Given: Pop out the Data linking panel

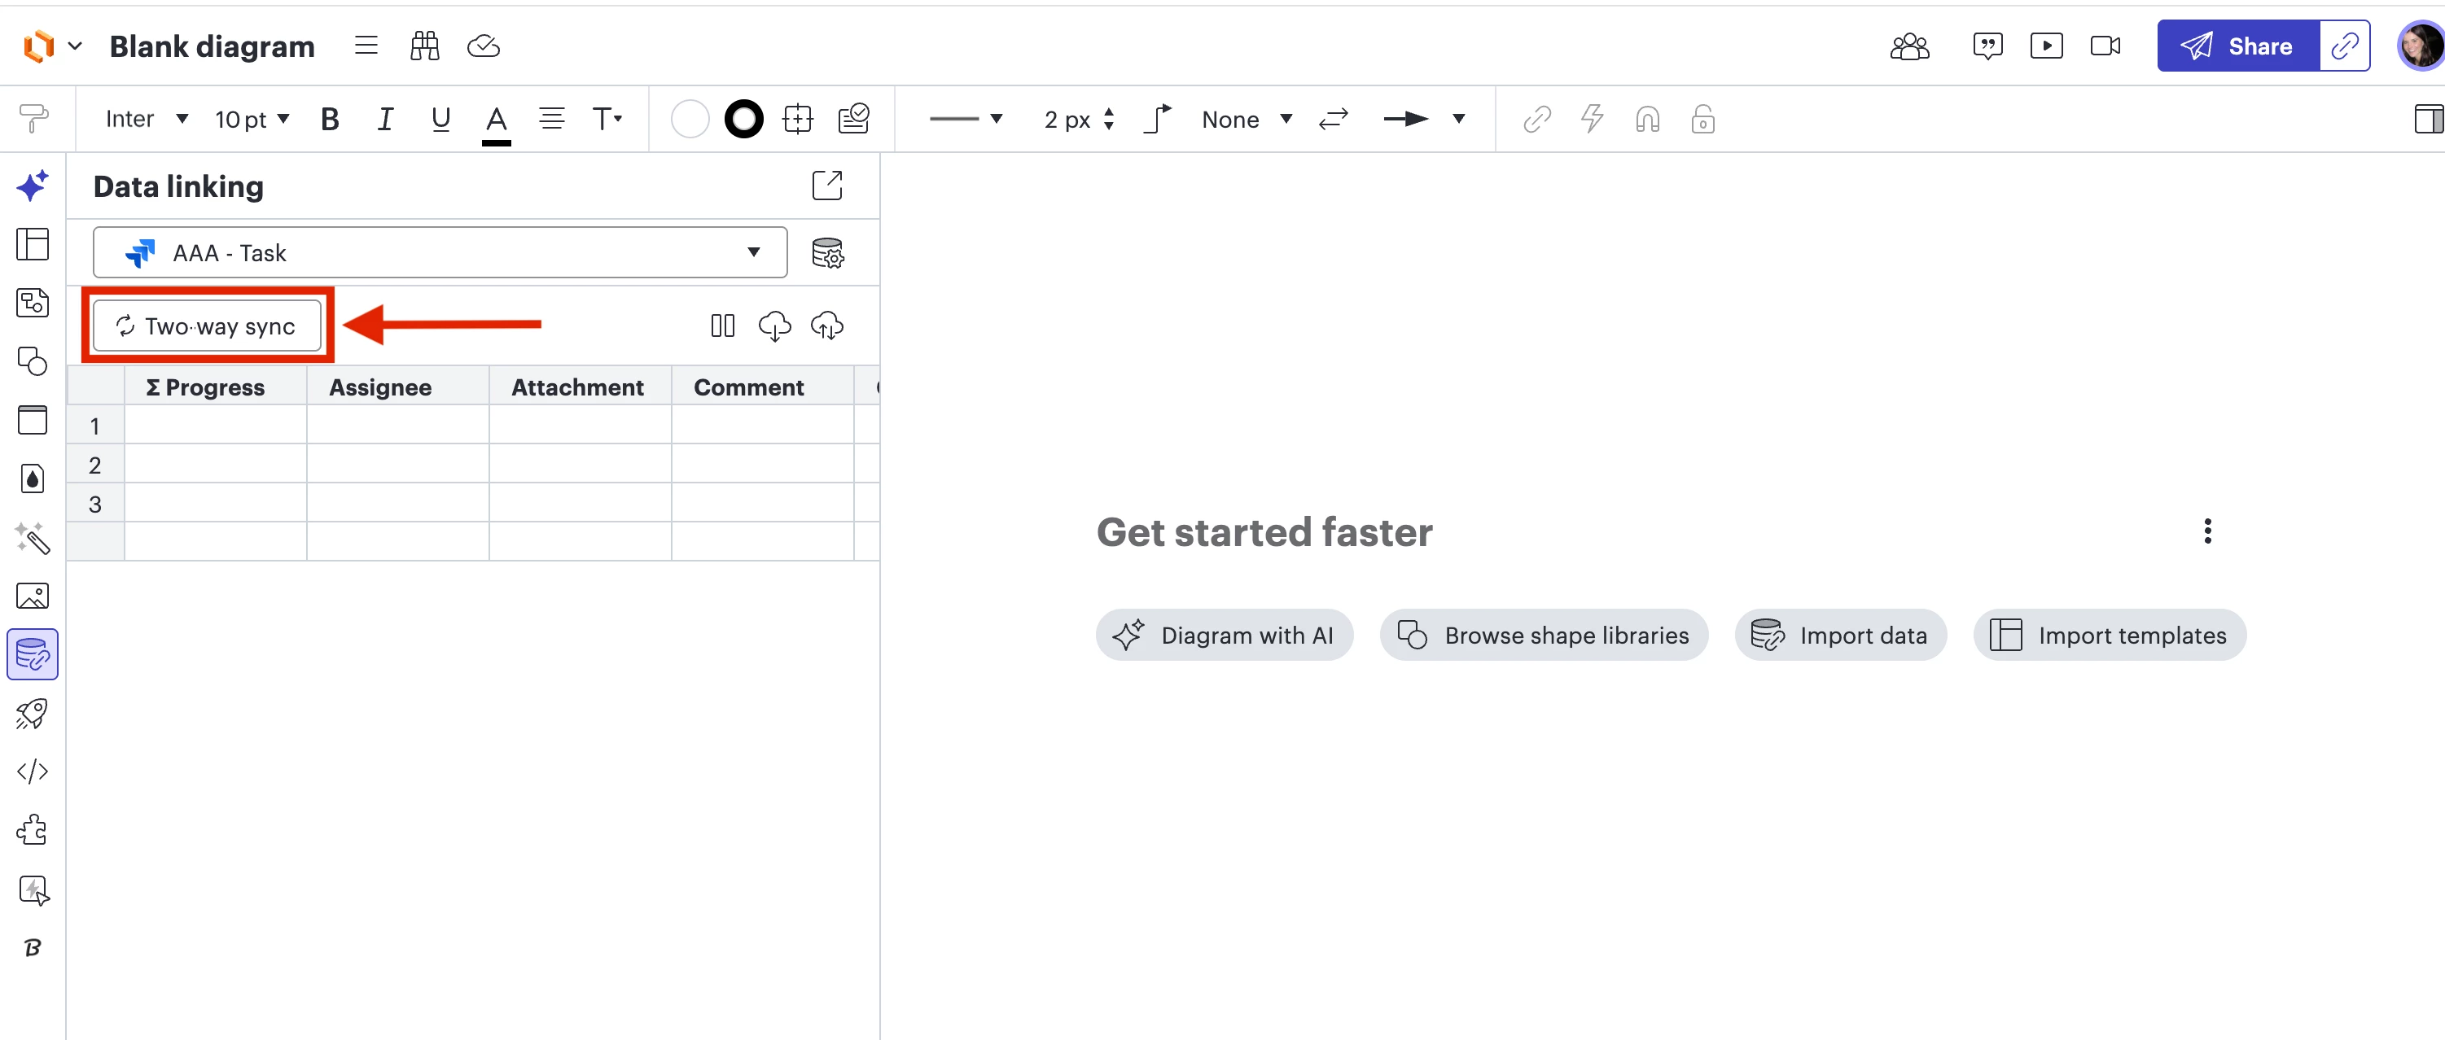Looking at the screenshot, I should tap(826, 185).
